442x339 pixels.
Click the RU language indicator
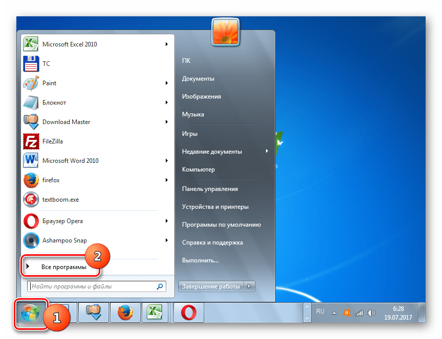coord(320,311)
